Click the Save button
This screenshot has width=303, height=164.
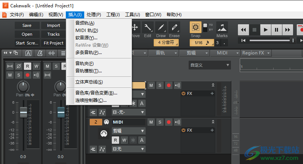click(27, 25)
